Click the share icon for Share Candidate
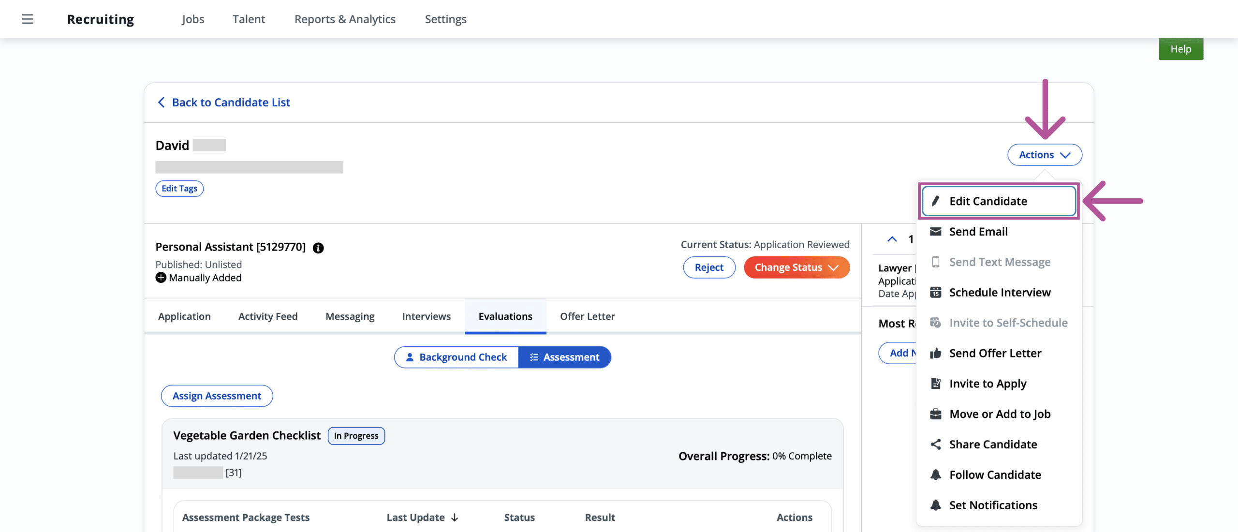 [936, 444]
